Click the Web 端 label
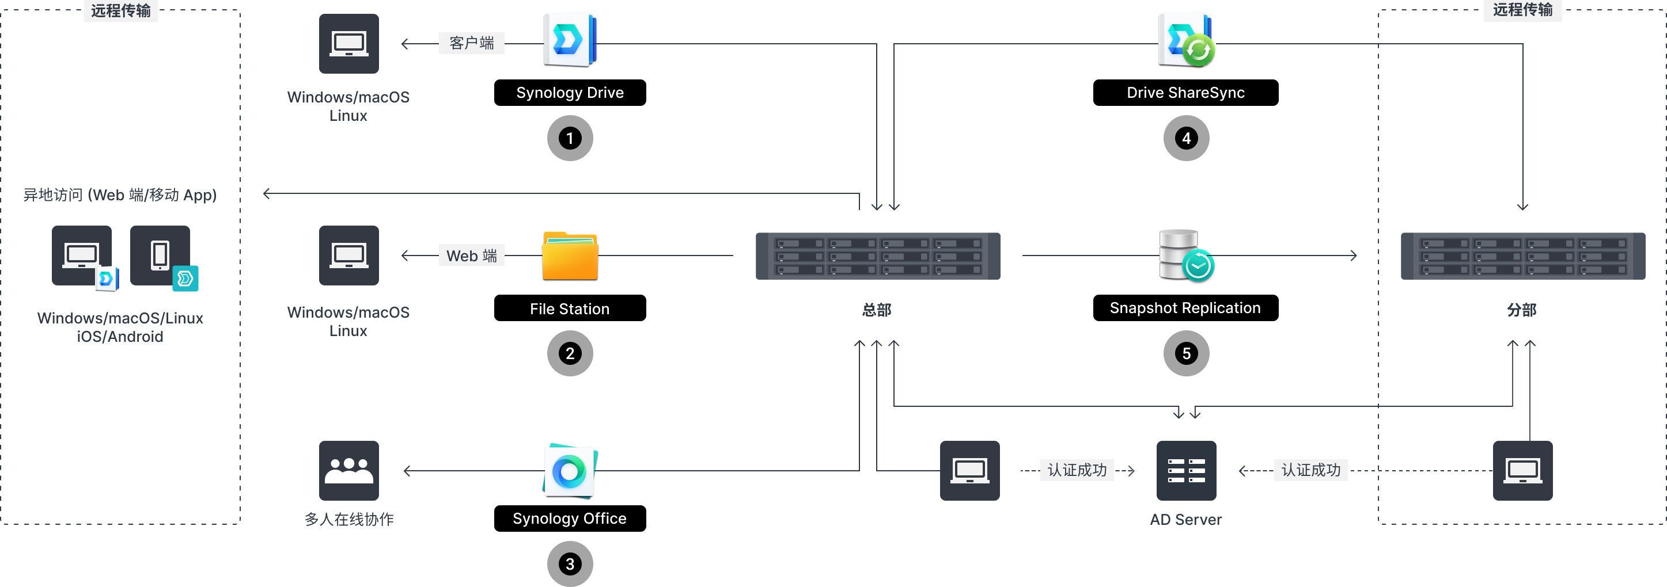Image resolution: width=1667 pixels, height=587 pixels. pos(471,256)
